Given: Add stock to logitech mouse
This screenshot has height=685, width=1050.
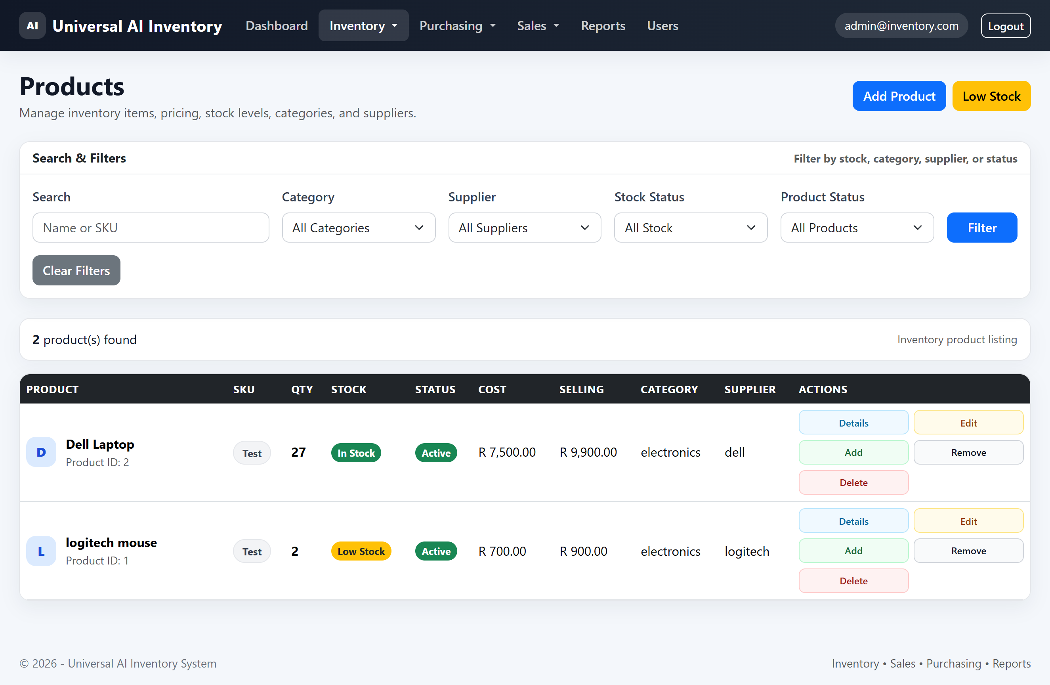Looking at the screenshot, I should 853,550.
